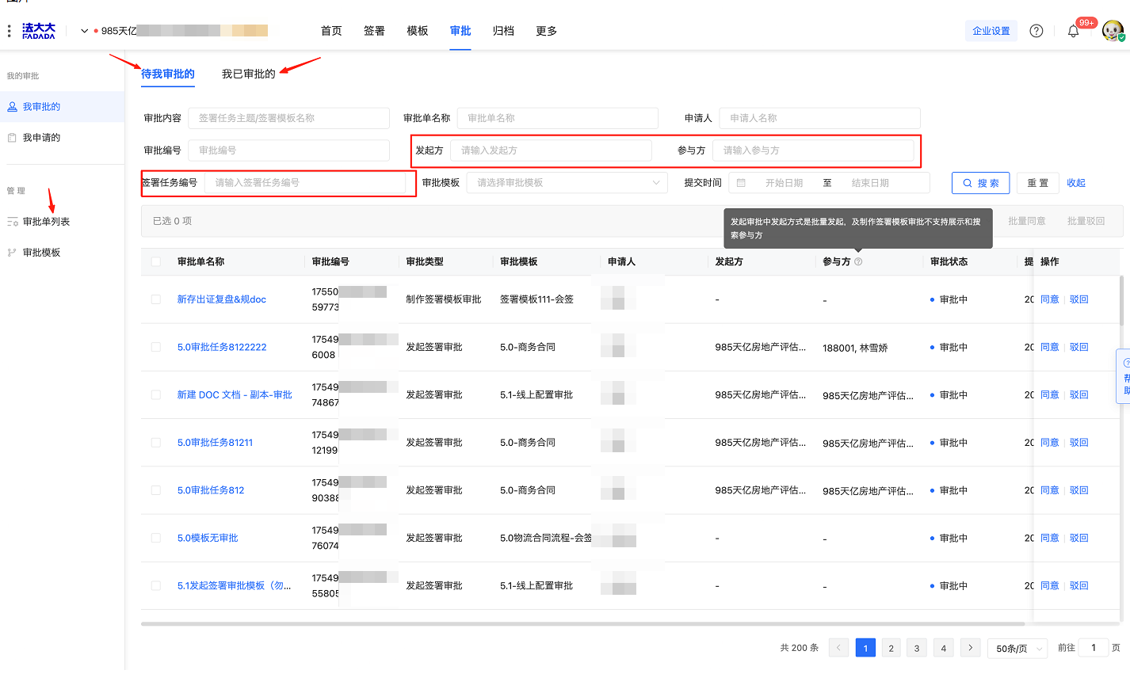Go to page 4
Viewport: 1130px width, 674px height.
[x=943, y=648]
